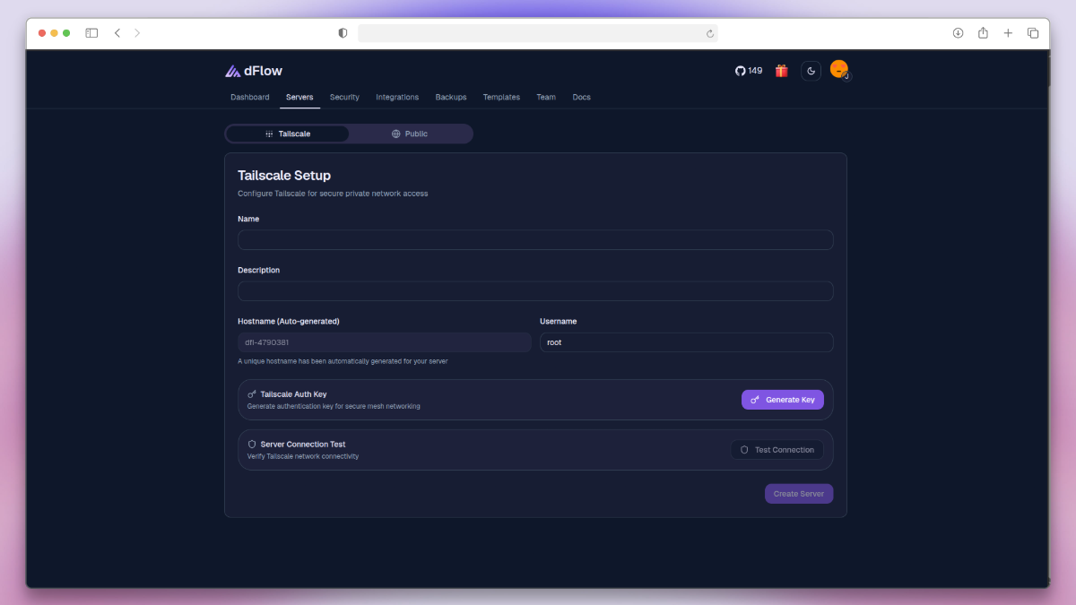Click the Username field containing root
The width and height of the screenshot is (1076, 605).
[686, 342]
